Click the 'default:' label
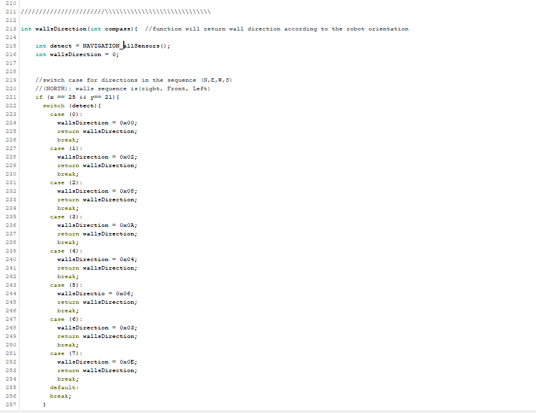 click(64, 388)
